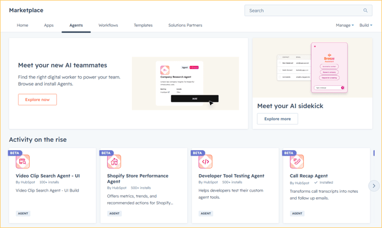Click AGENT tag on Video Clip Search card
The height and width of the screenshot is (228, 382).
(23, 213)
